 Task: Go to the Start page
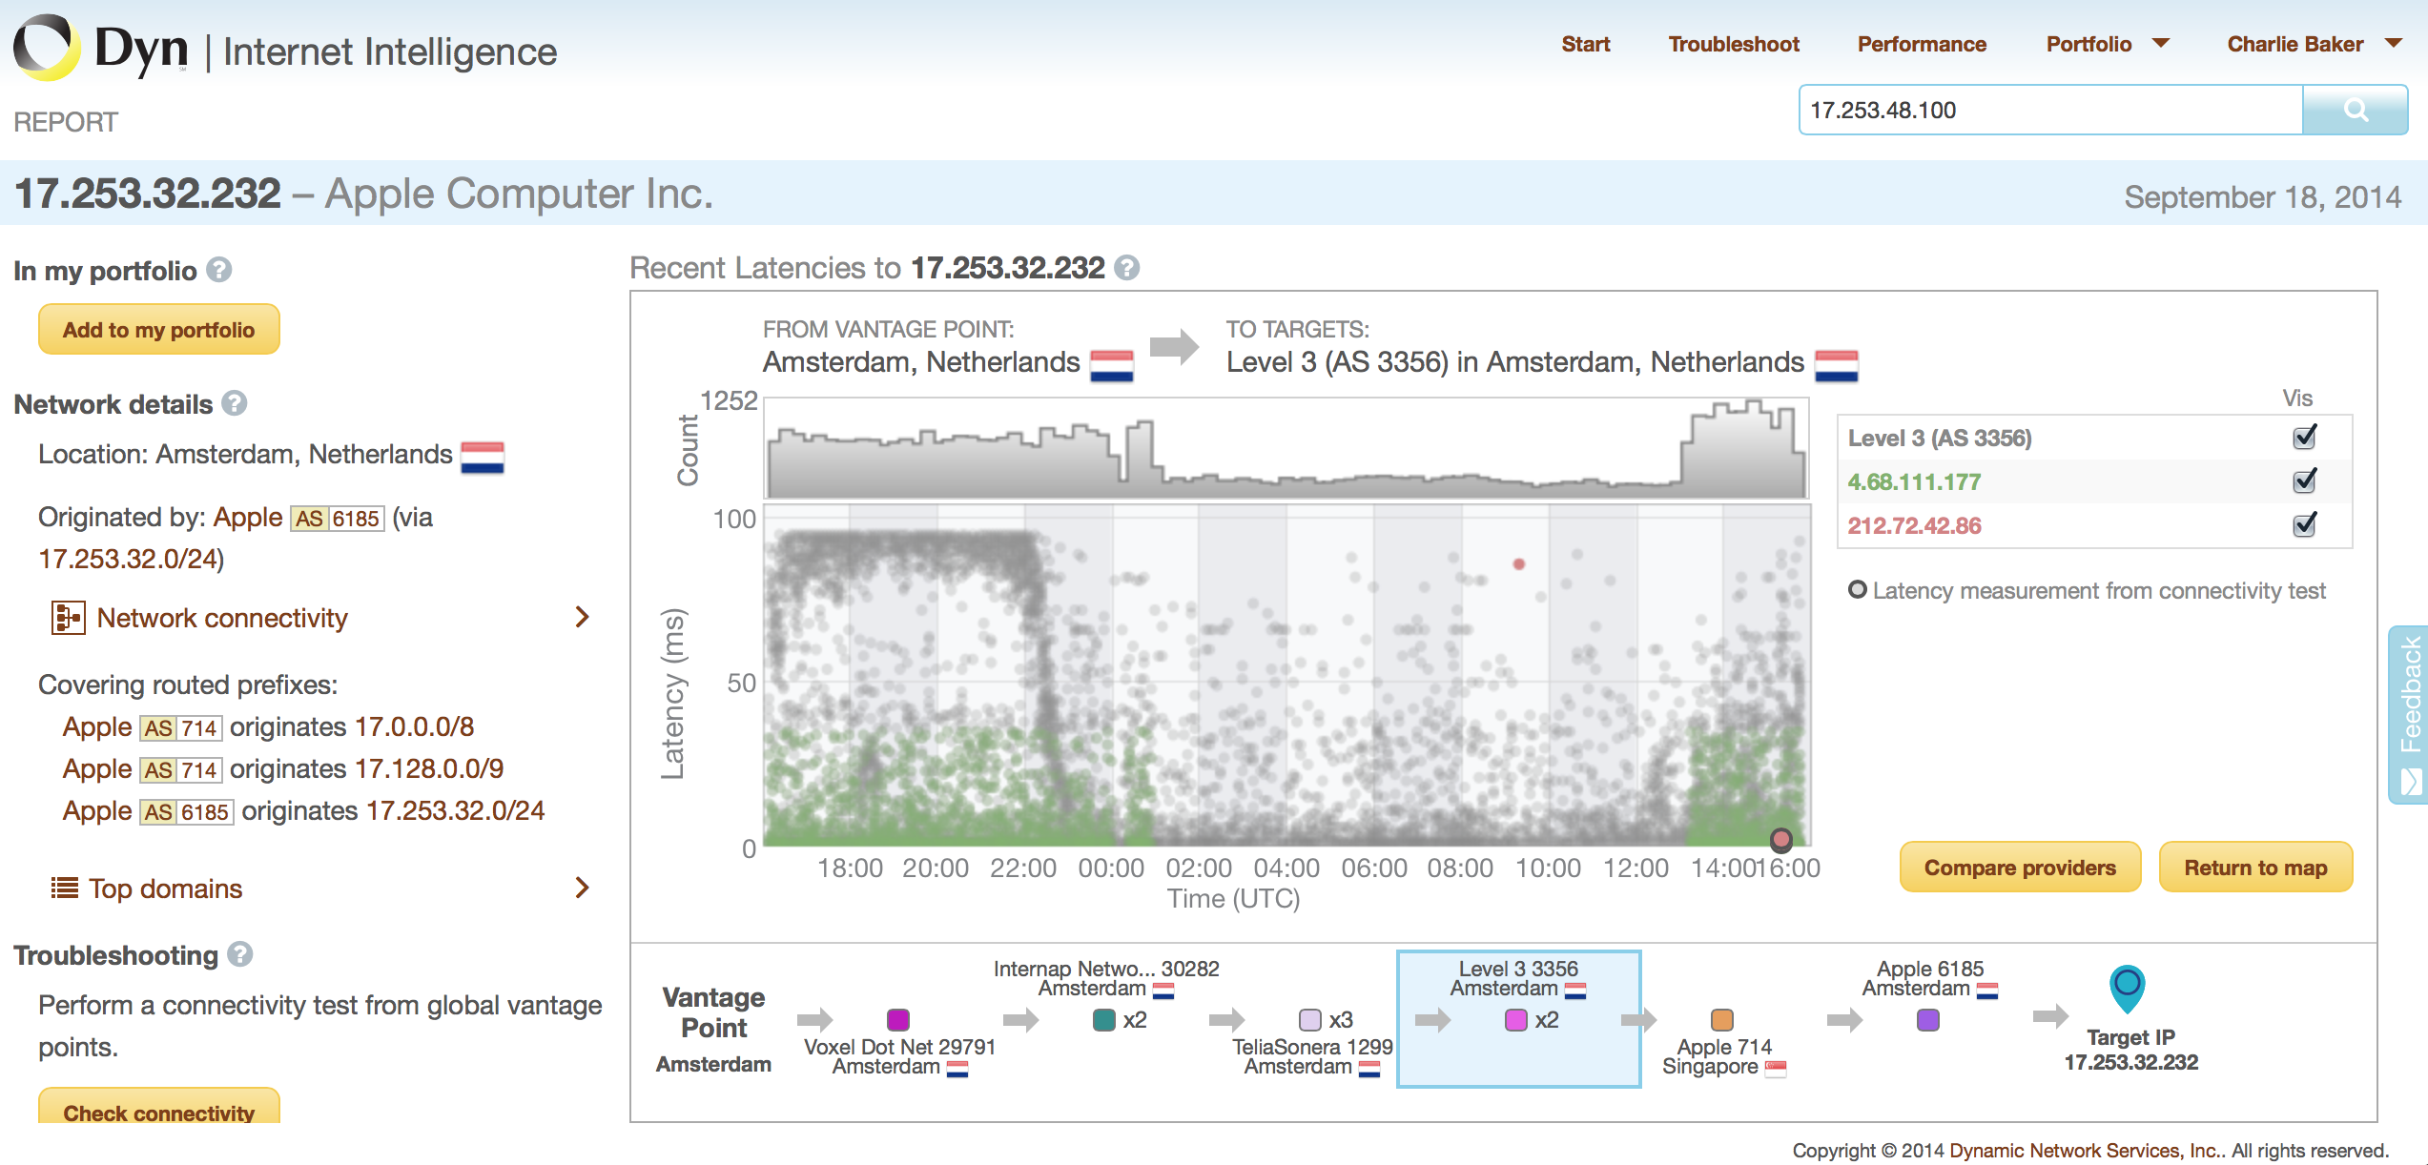1585,44
